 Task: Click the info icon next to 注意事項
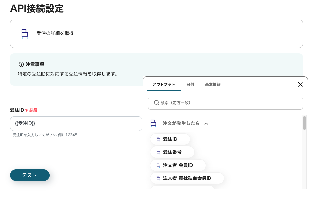(21, 64)
